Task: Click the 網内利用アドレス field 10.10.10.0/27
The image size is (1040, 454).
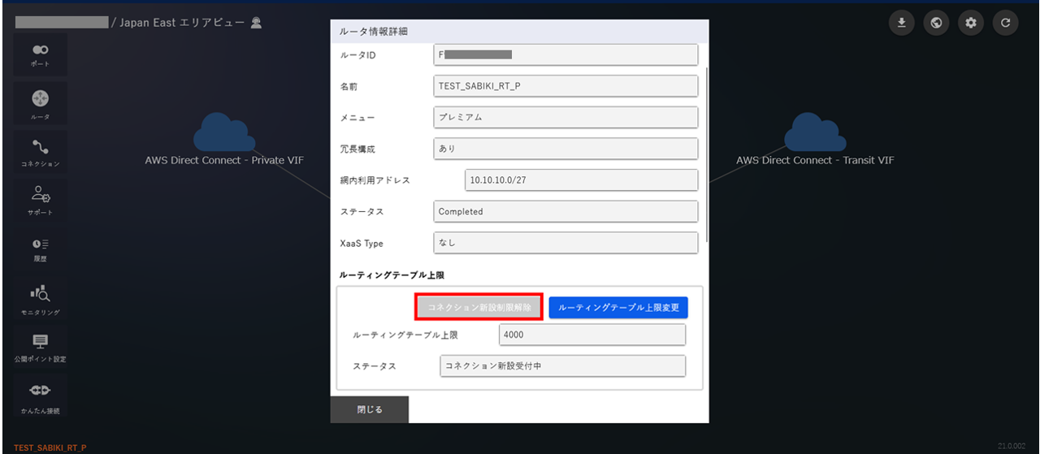Action: point(582,180)
